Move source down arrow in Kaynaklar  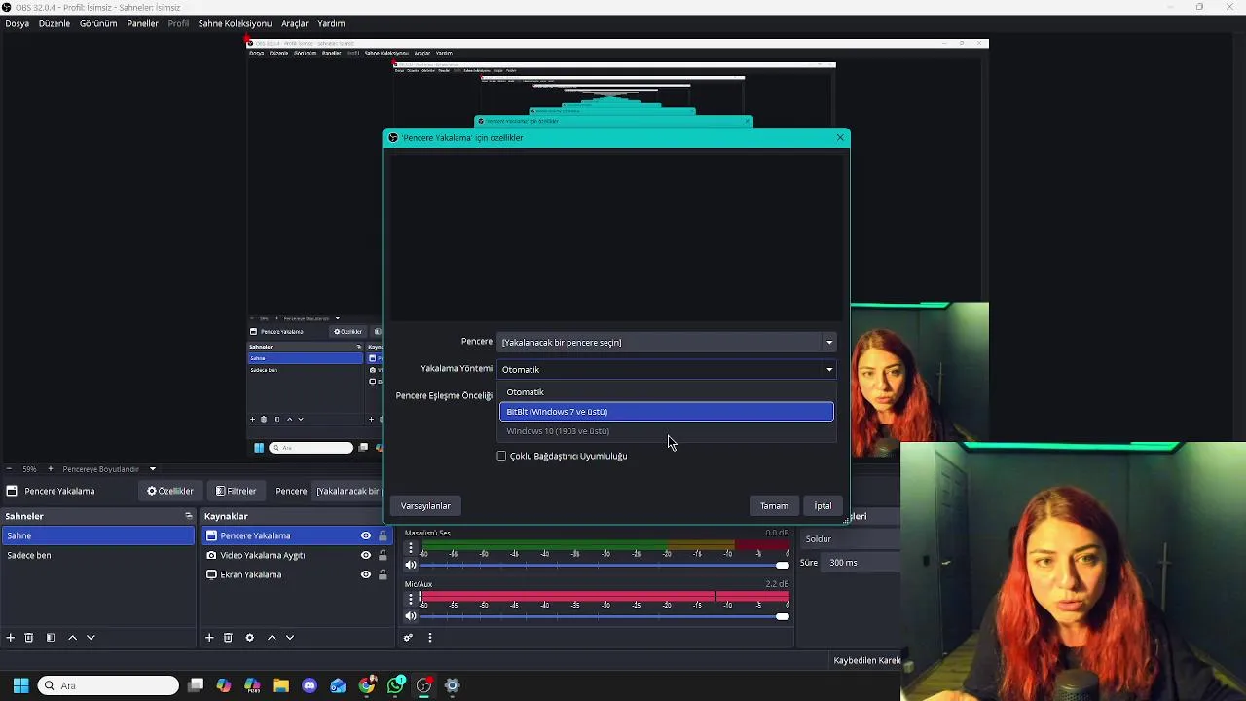click(x=290, y=638)
